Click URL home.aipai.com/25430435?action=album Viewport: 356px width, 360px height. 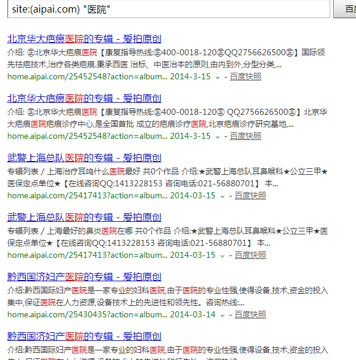(88, 314)
